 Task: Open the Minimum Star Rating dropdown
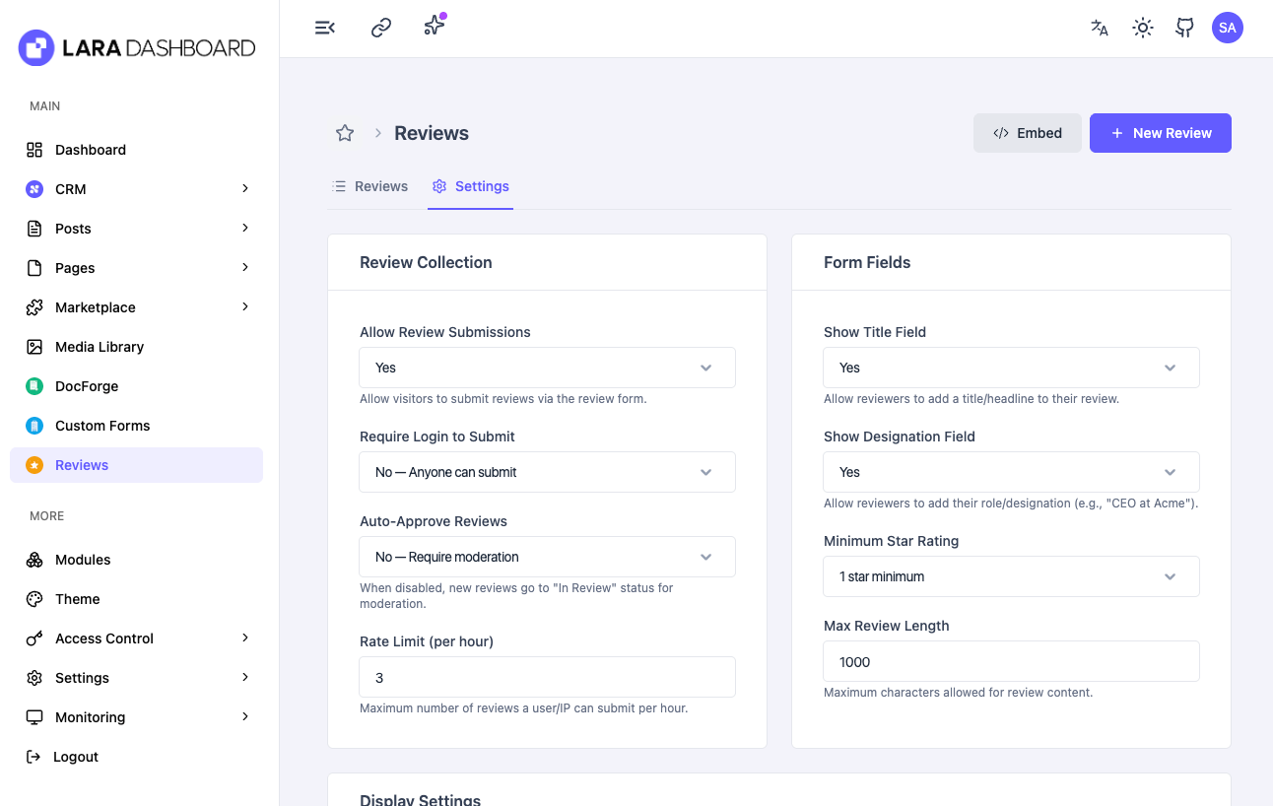click(1011, 575)
